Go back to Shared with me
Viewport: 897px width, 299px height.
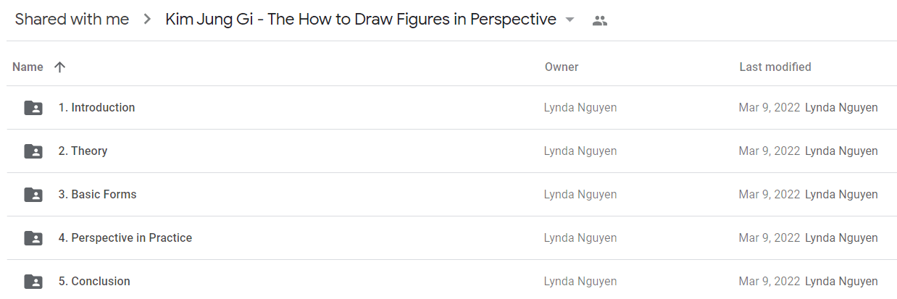tap(72, 20)
